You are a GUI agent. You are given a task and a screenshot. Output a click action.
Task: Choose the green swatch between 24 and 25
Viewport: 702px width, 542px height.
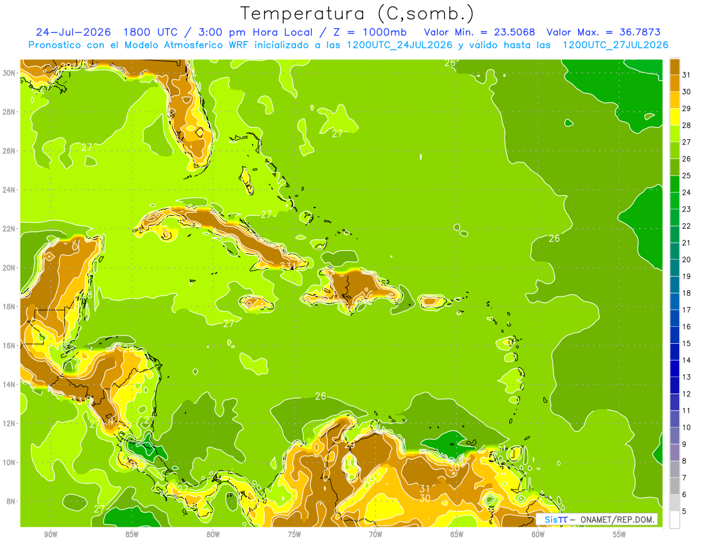point(675,184)
